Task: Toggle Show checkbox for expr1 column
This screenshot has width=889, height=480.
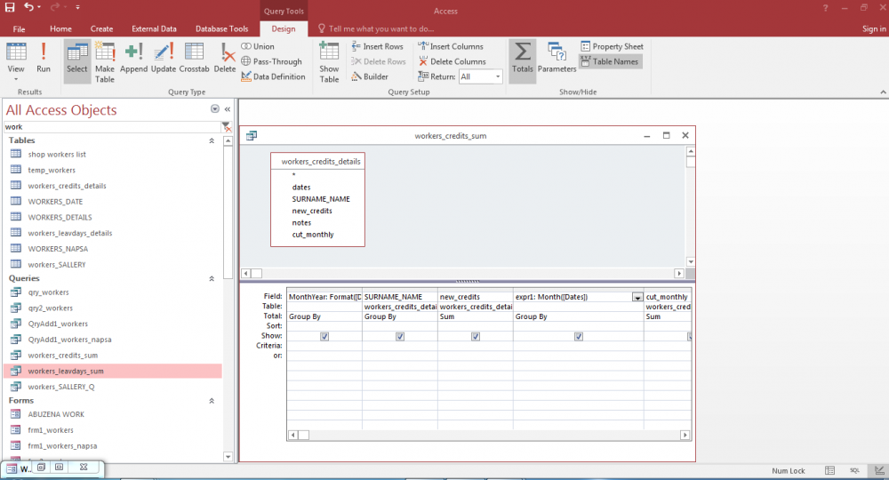Action: [x=579, y=337]
